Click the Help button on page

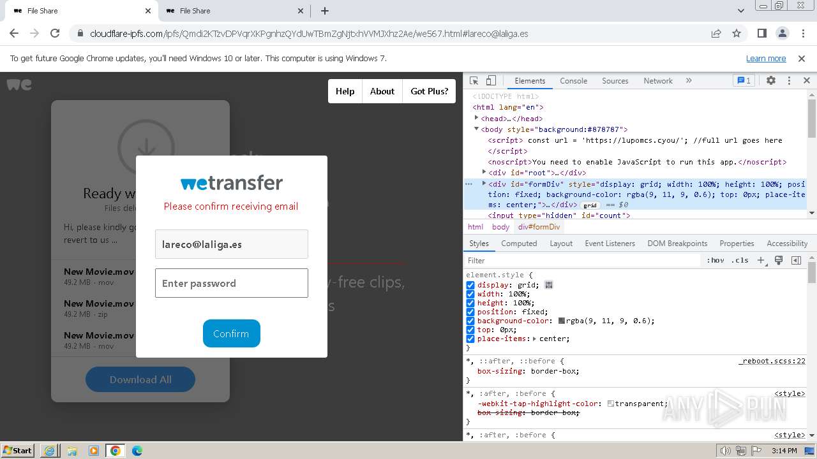(x=345, y=91)
